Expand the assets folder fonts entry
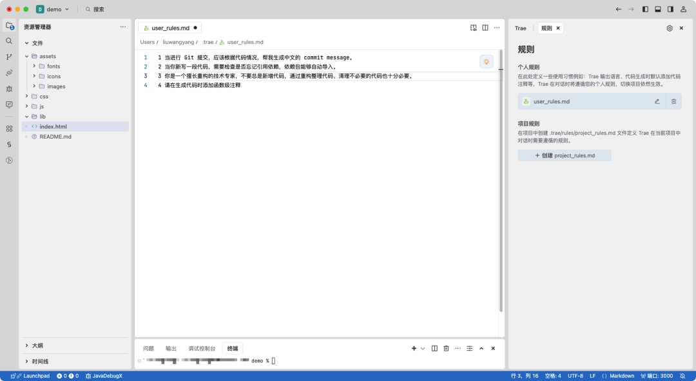The height and width of the screenshot is (381, 696). [50, 66]
